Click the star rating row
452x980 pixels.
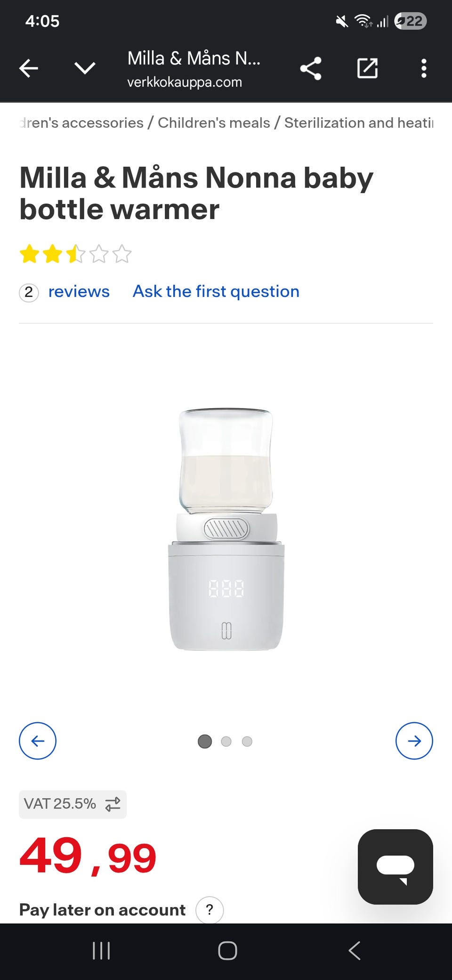[75, 254]
